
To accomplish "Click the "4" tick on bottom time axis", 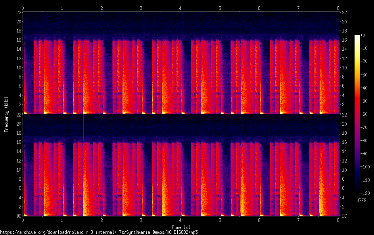I will point(180,220).
